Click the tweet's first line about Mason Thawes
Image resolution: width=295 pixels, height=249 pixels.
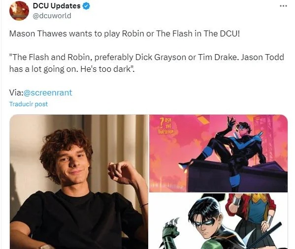[125, 34]
